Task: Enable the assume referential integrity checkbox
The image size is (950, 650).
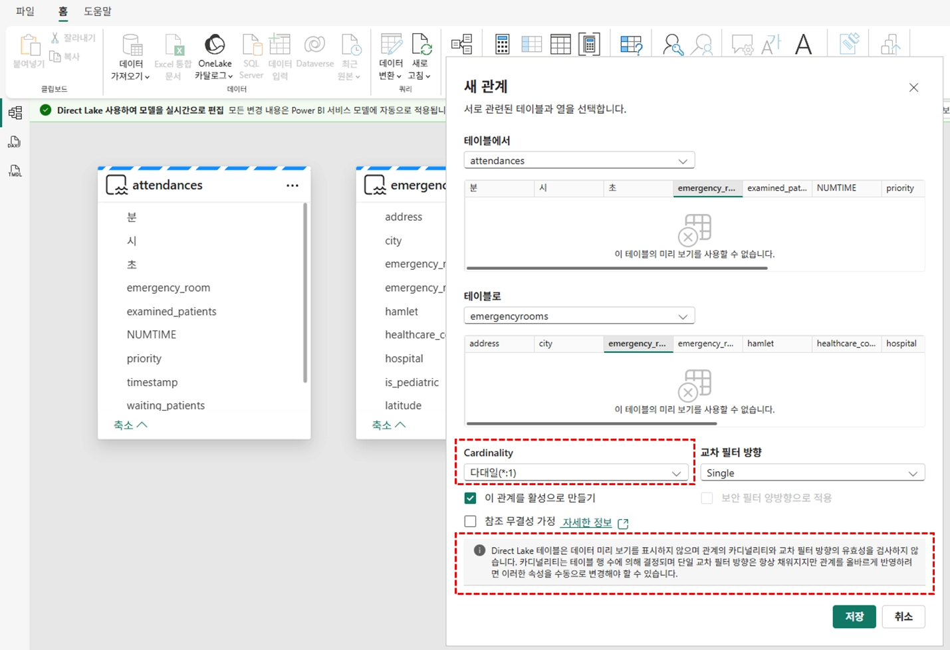Action: click(x=471, y=522)
